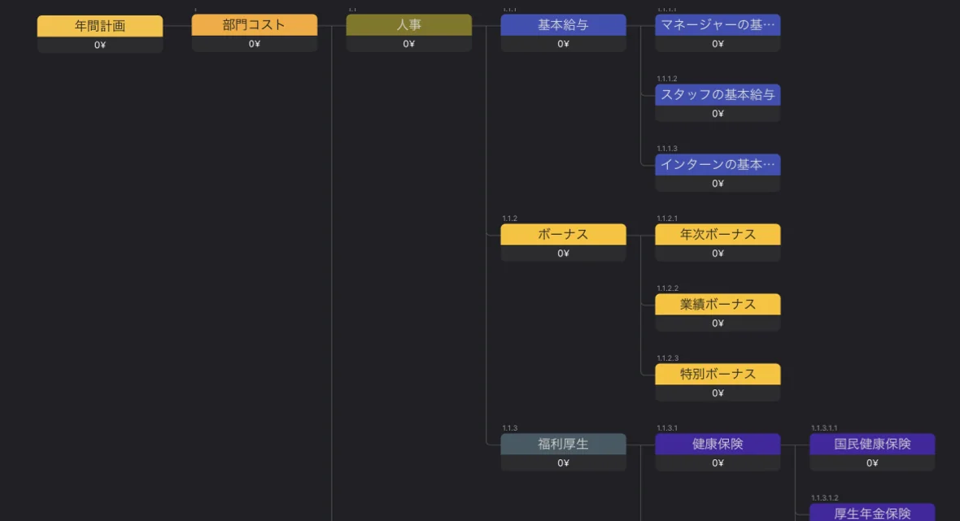This screenshot has height=521, width=960.
Task: Select the 年次ボーナス node
Action: coord(718,234)
